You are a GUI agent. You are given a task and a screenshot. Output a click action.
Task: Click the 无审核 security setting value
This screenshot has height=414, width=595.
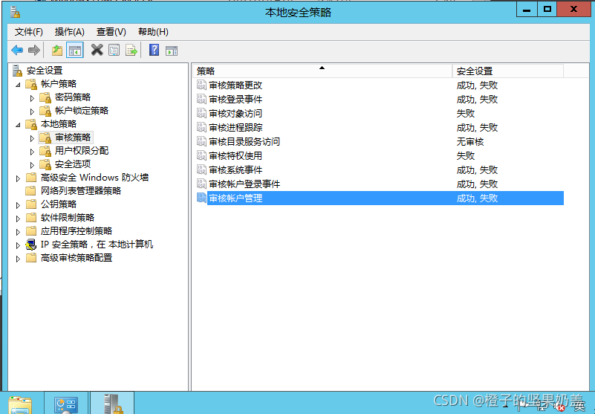pyautogui.click(x=470, y=142)
